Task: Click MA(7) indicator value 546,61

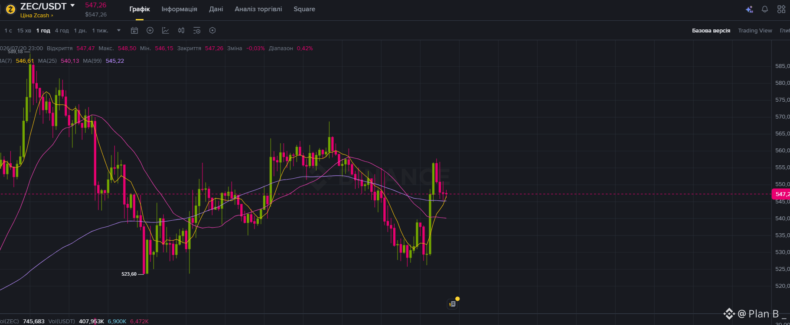Action: tap(25, 61)
